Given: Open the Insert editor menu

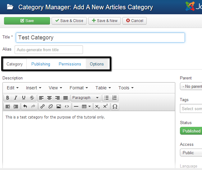Looking at the screenshot, I should (x=34, y=88).
